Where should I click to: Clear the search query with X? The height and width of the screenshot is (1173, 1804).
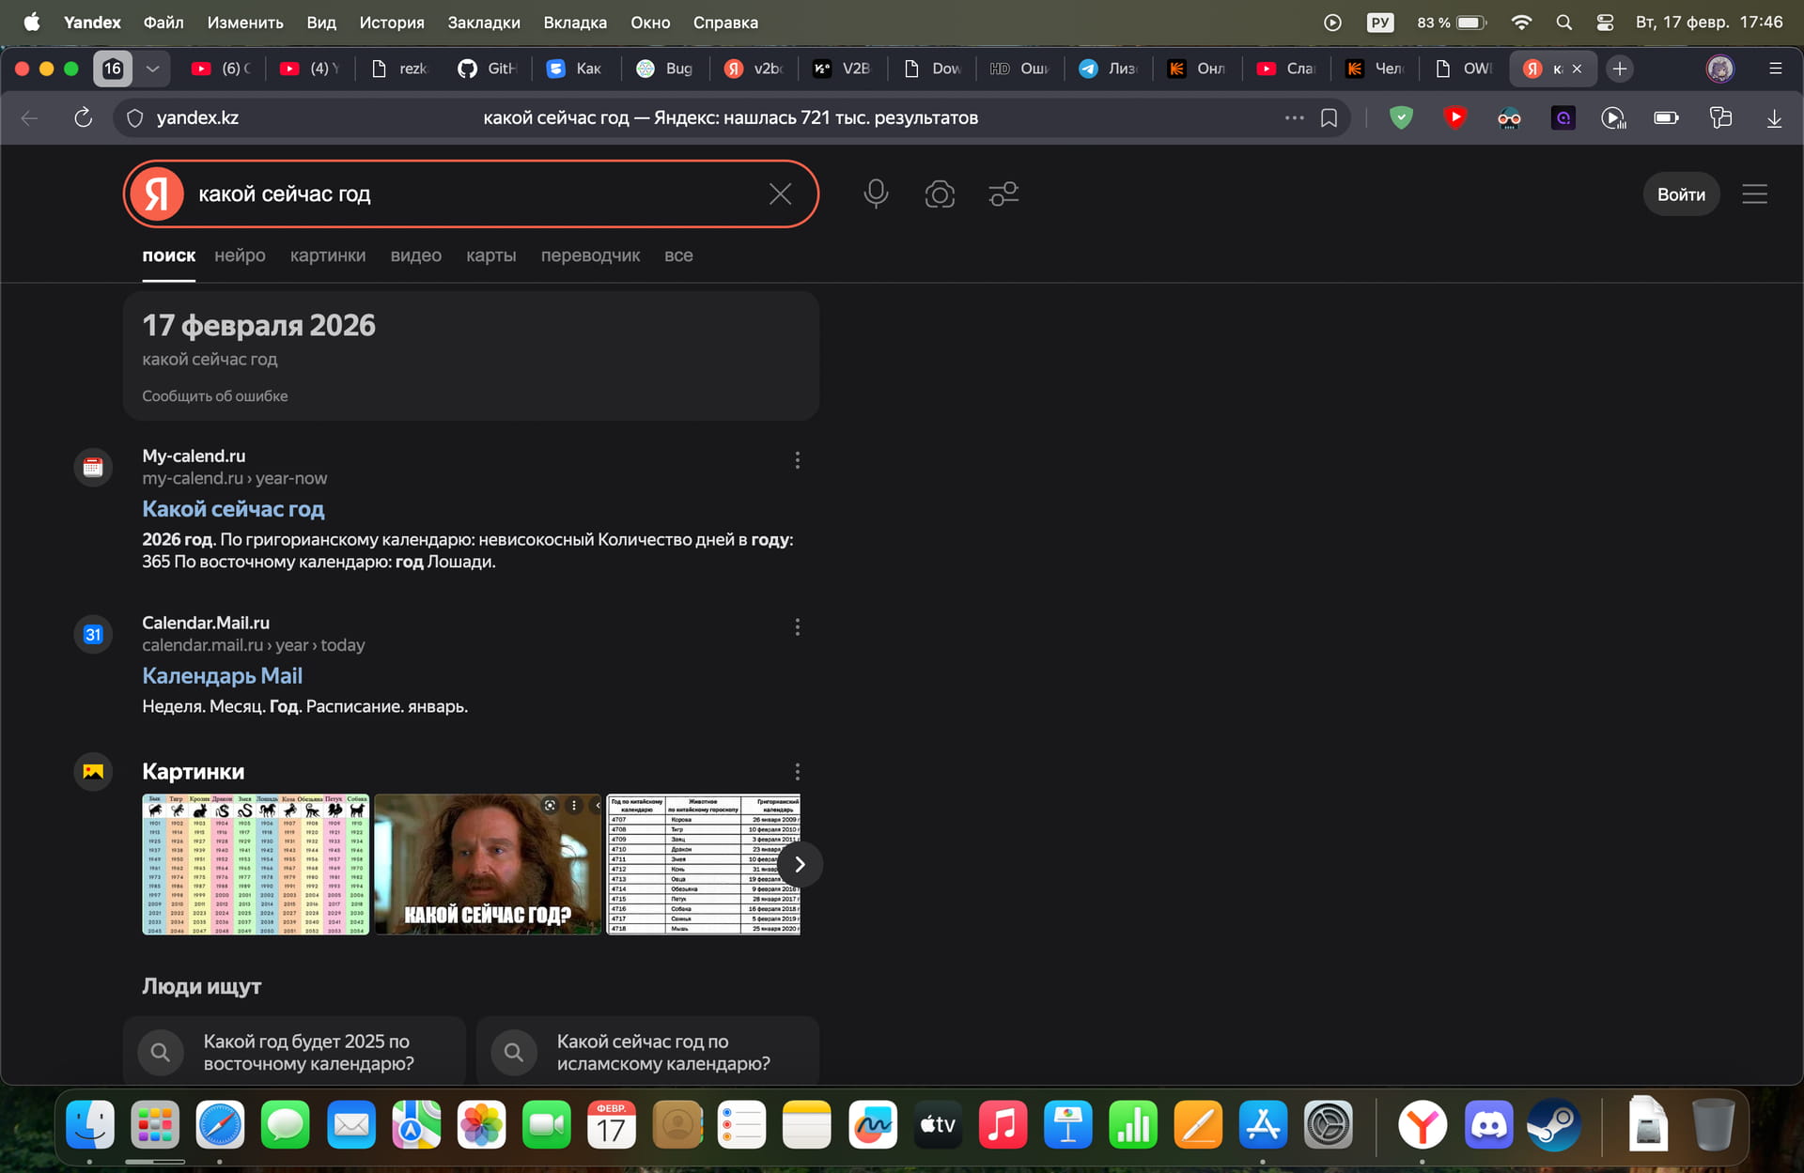[780, 194]
